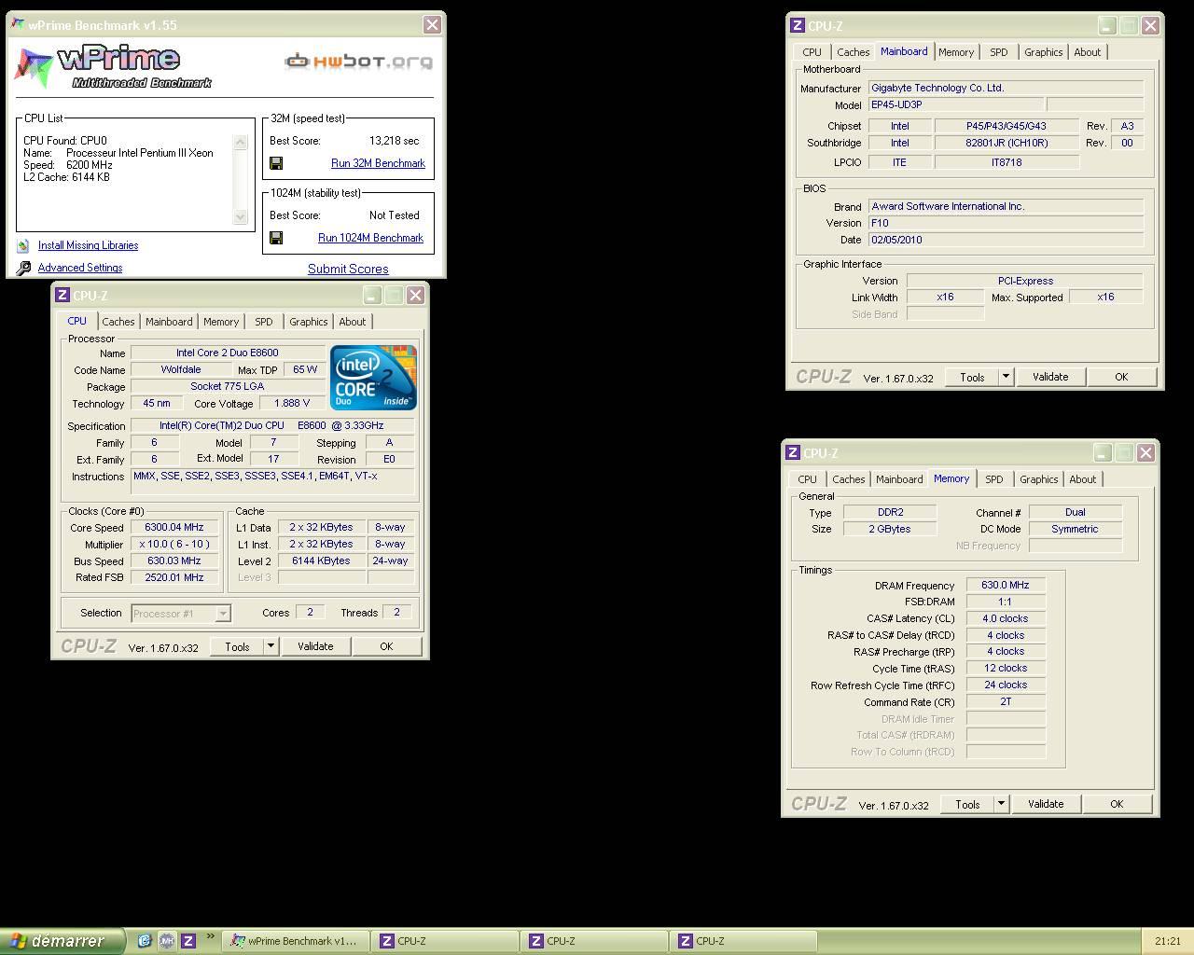Launch CPU-Z from the quick launch bar
The image size is (1194, 955).
coord(187,941)
